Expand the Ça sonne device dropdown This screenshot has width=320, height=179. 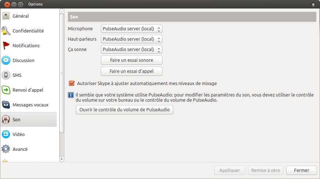coord(132,50)
